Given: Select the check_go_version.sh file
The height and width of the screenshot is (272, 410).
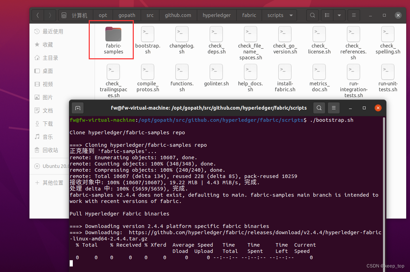Looking at the screenshot, I should (285, 40).
